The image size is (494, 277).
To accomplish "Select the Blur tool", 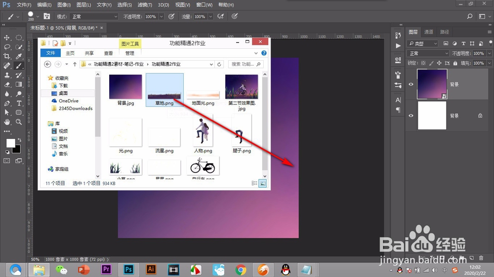I will pos(6,94).
